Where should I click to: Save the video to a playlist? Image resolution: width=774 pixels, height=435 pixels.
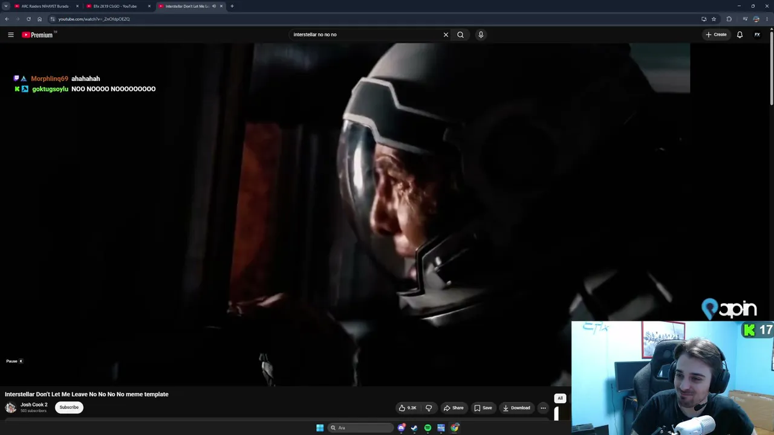pyautogui.click(x=483, y=408)
